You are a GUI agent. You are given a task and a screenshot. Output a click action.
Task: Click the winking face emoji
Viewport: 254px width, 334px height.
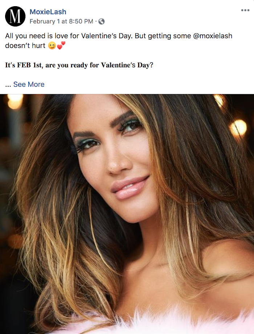[52, 45]
